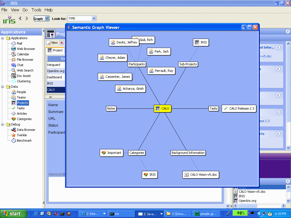Delete project with the red X icon
The height and width of the screenshot is (218, 291).
pos(62,43)
